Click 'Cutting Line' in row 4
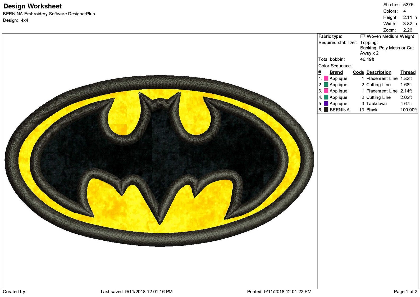Viewport: 420px width, 297px height. pyautogui.click(x=378, y=97)
